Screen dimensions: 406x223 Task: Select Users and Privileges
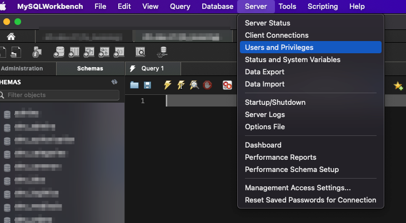coord(310,47)
